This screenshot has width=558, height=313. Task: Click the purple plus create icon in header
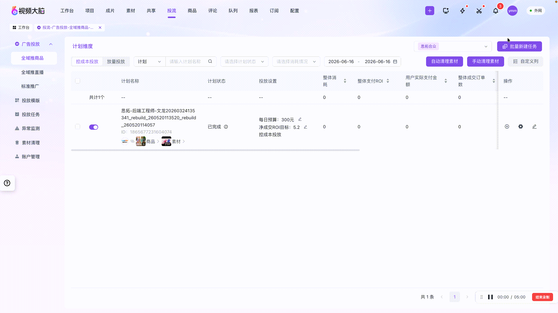pyautogui.click(x=430, y=11)
